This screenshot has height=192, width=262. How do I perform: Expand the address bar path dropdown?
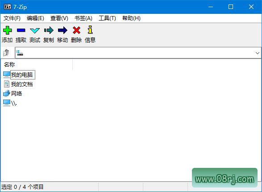coord(258,53)
